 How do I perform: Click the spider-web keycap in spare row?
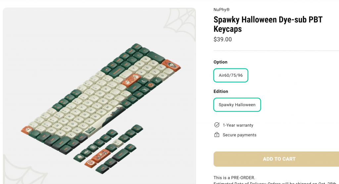pos(93,148)
